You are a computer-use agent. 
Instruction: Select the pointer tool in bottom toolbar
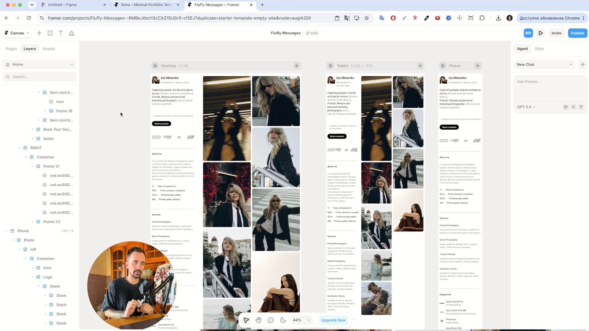pyautogui.click(x=246, y=320)
